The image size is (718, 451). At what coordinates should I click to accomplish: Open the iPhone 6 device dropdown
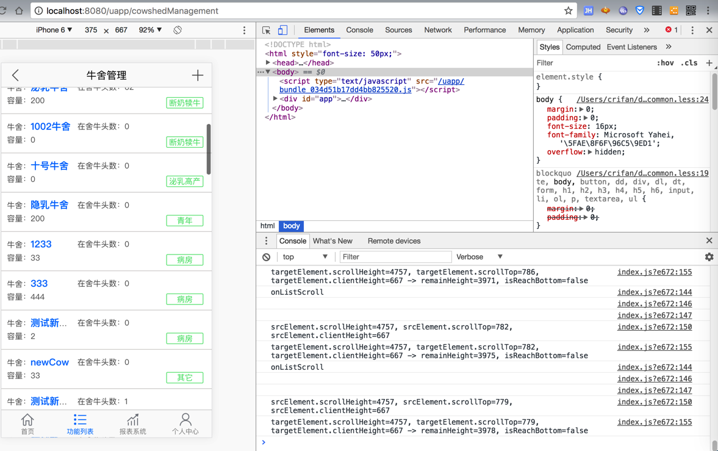pos(54,30)
